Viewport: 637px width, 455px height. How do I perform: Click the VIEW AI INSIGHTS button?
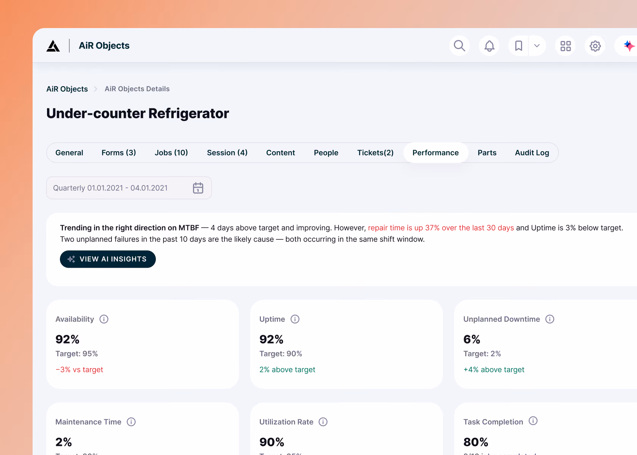tap(108, 259)
